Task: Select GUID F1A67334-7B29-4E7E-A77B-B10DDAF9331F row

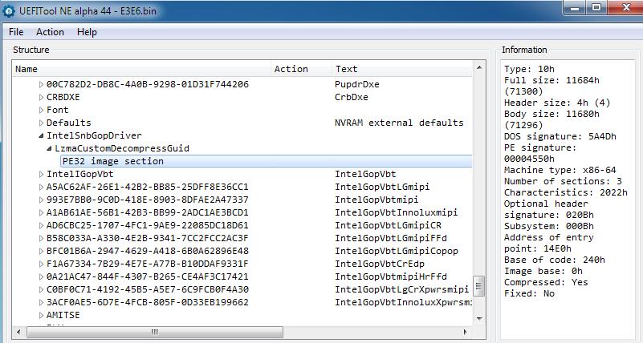Action: [x=147, y=264]
